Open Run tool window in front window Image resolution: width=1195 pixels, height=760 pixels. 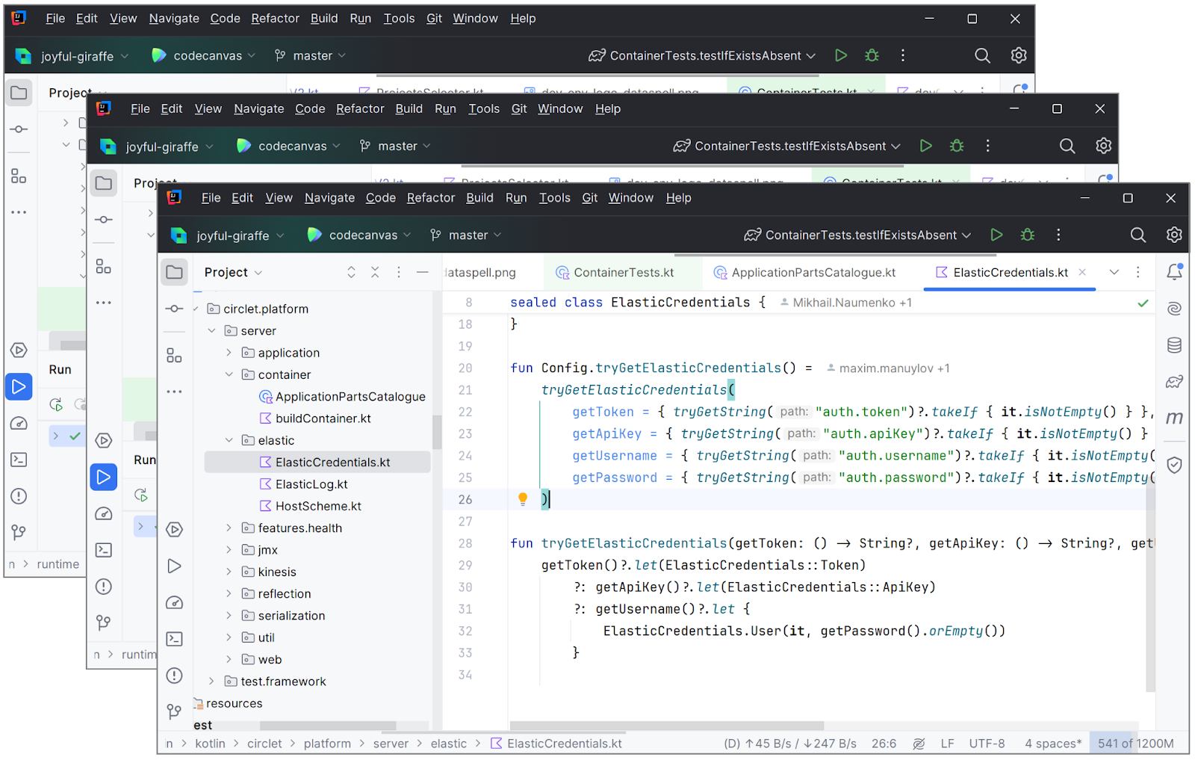174,566
